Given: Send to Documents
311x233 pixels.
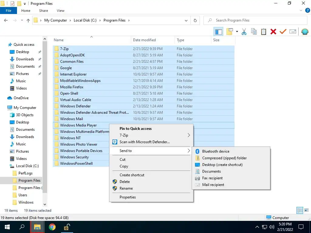Looking at the screenshot, I should coord(231,171).
